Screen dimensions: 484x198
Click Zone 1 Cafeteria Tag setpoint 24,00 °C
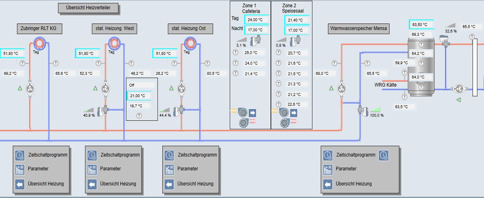(x=256, y=20)
